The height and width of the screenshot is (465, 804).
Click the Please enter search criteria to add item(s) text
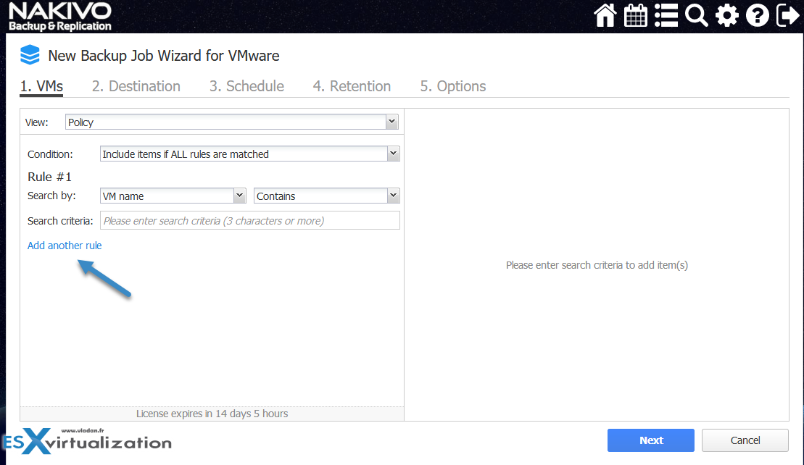point(597,265)
